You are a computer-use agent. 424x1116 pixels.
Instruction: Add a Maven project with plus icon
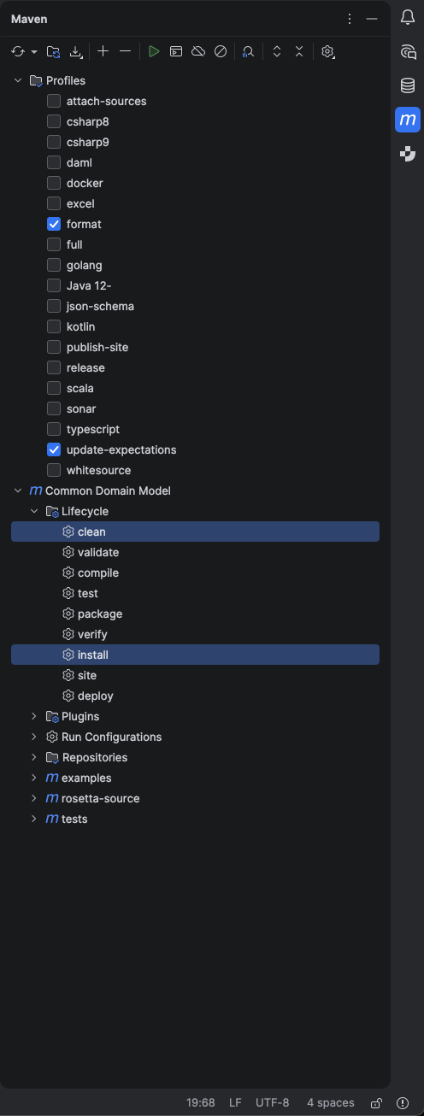(103, 52)
